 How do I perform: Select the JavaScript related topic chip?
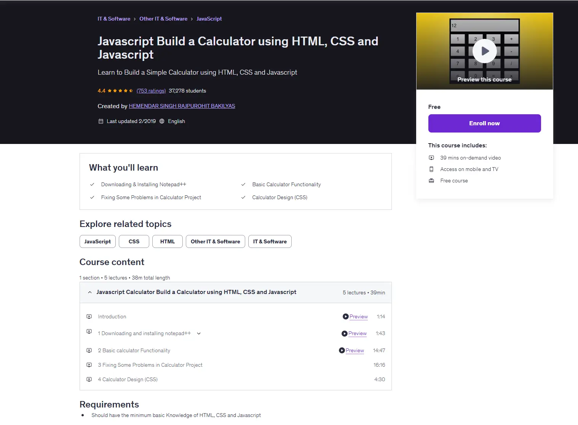point(97,241)
